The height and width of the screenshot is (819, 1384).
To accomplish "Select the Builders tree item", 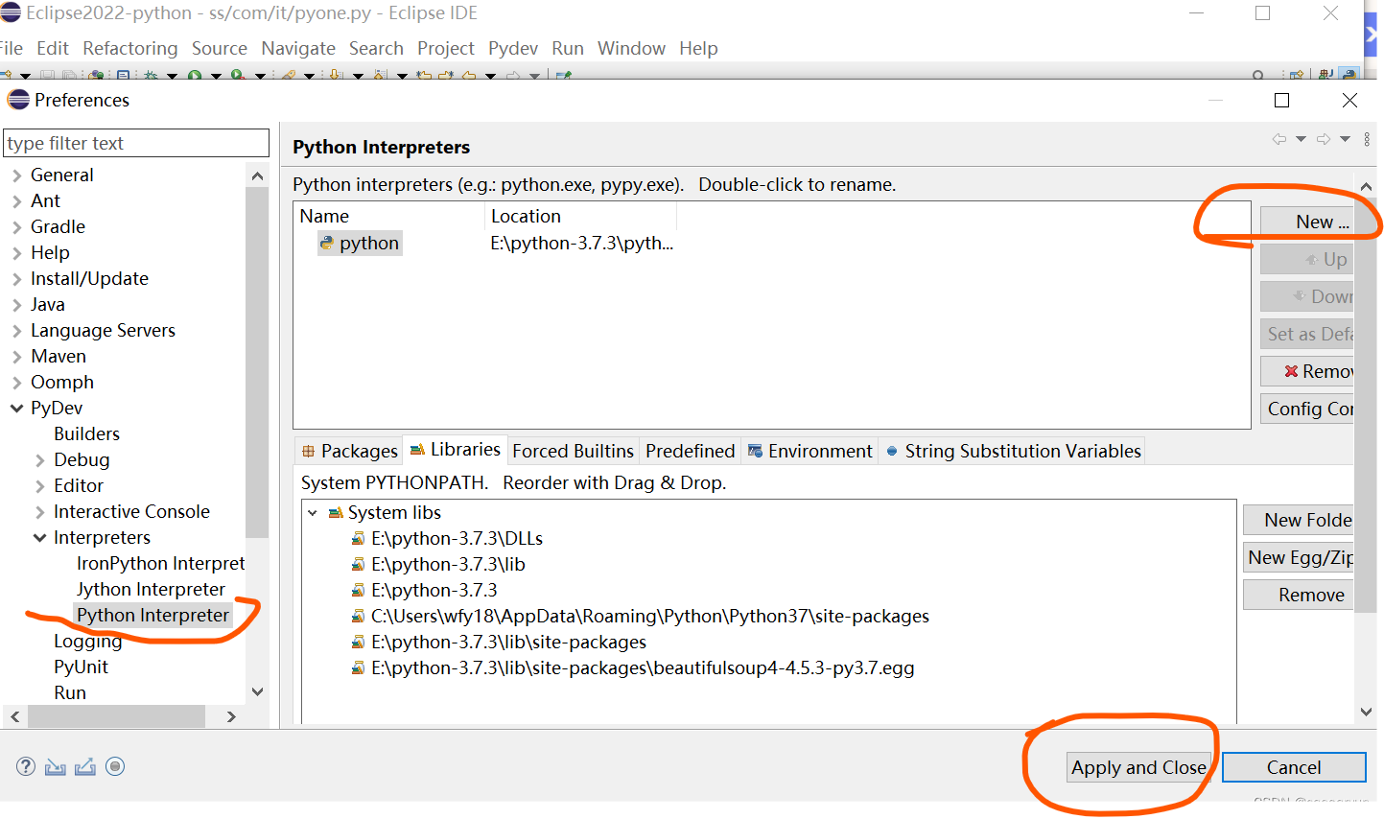I will tap(86, 433).
